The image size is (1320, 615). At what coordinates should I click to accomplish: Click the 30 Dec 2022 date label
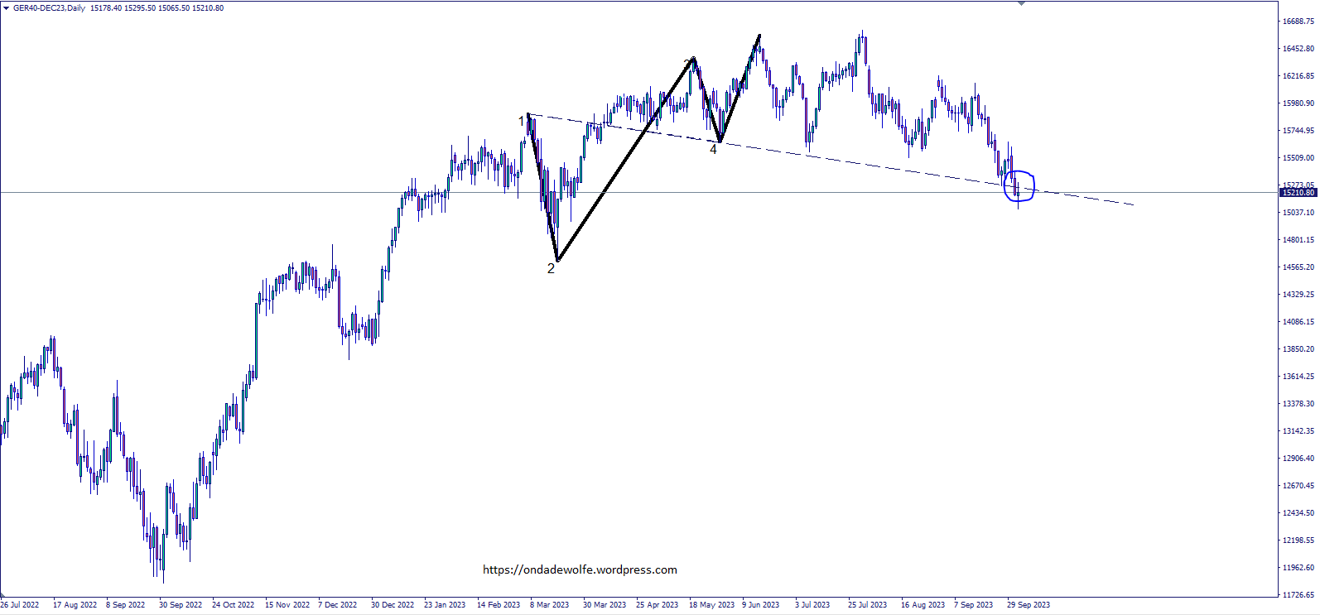pyautogui.click(x=393, y=604)
